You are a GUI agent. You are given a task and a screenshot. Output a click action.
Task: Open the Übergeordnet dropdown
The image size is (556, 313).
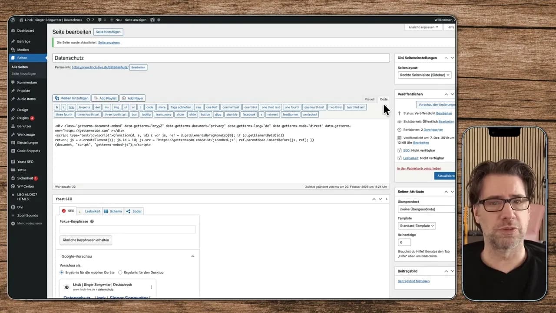(x=427, y=209)
